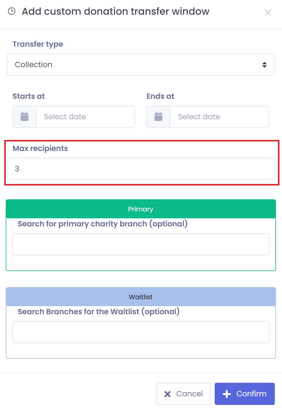Close the dialog with the X icon
The height and width of the screenshot is (413, 282).
pos(268,12)
